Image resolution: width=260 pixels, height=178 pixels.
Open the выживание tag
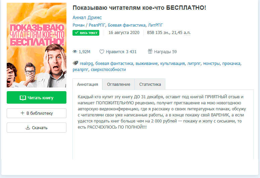[146, 64]
